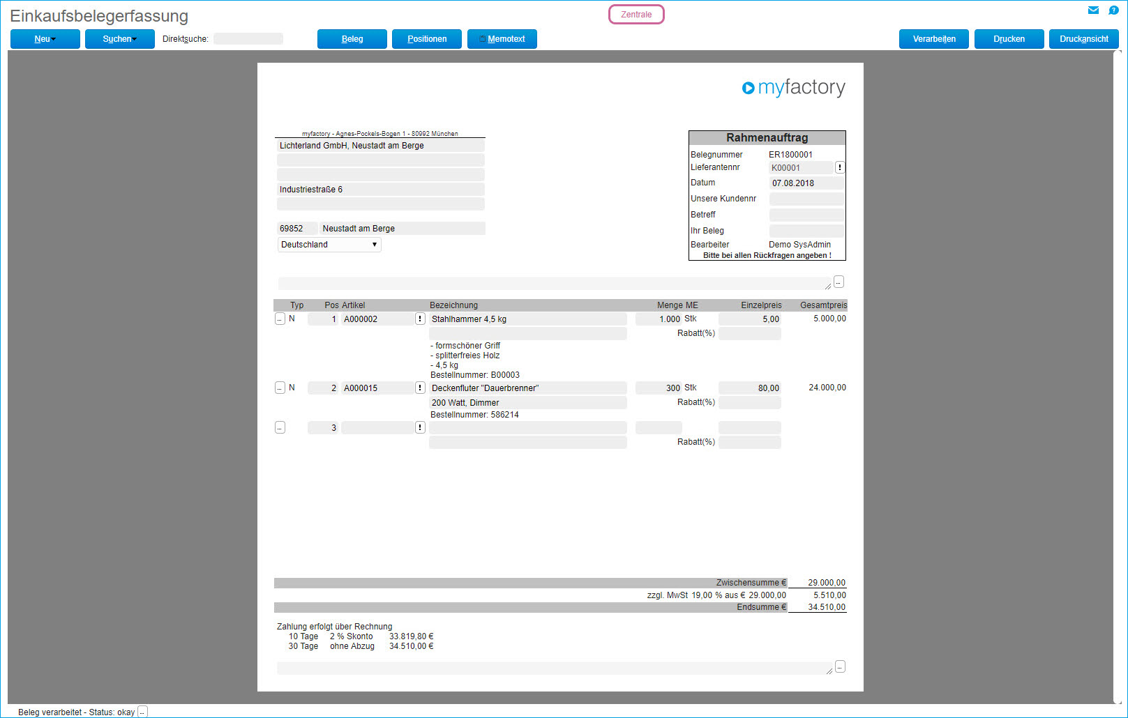Open article details for A000015
This screenshot has width=1128, height=718.
tap(420, 388)
